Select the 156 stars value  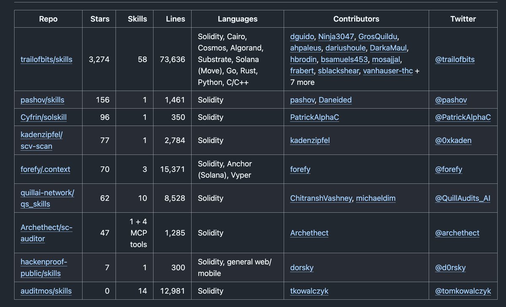pyautogui.click(x=102, y=100)
